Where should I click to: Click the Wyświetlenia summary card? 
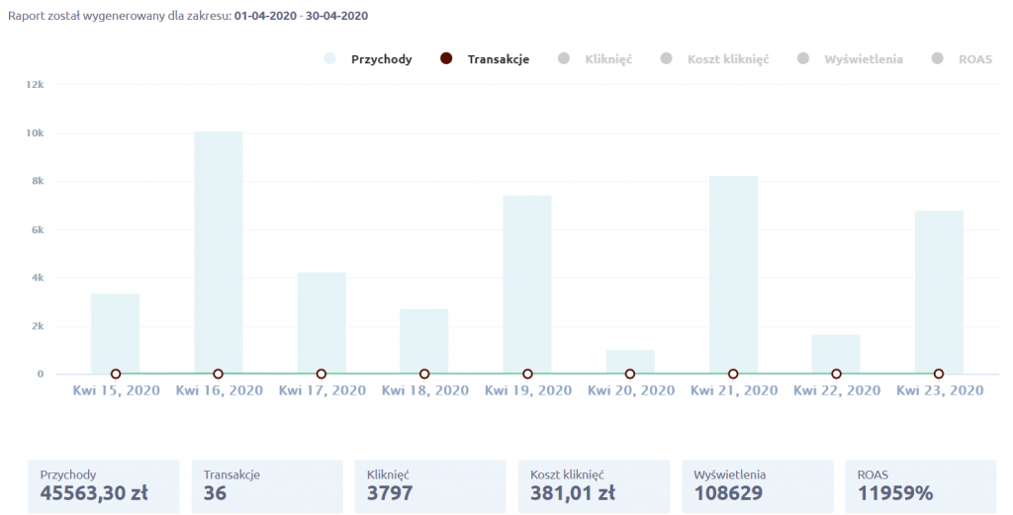[758, 485]
